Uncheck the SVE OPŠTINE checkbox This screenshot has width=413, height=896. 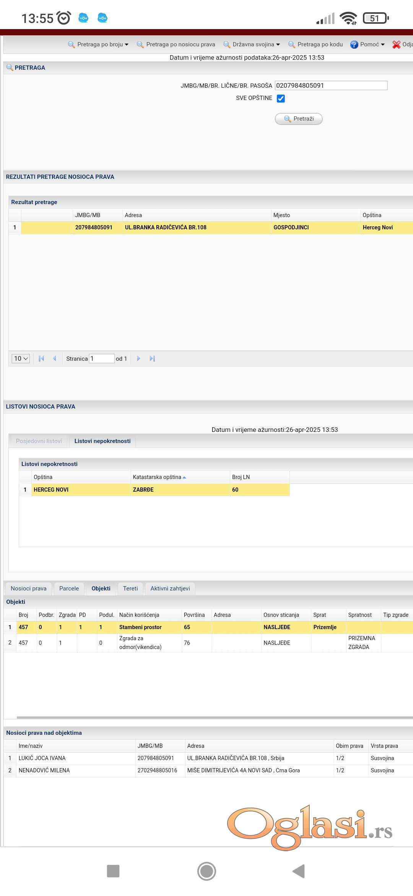point(281,98)
